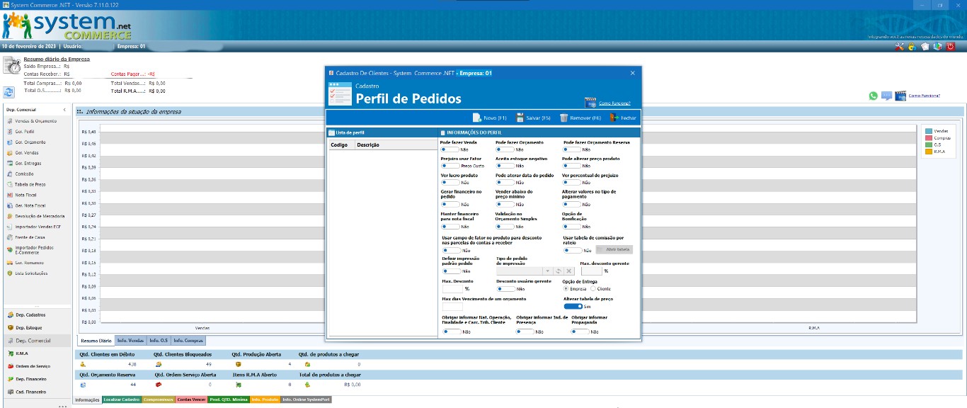Click the refresh icon below company summary
The image size is (967, 408).
click(x=9, y=92)
